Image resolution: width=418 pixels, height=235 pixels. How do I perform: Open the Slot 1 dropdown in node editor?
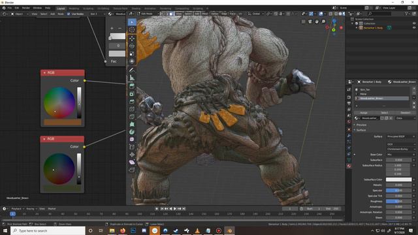coord(97,14)
